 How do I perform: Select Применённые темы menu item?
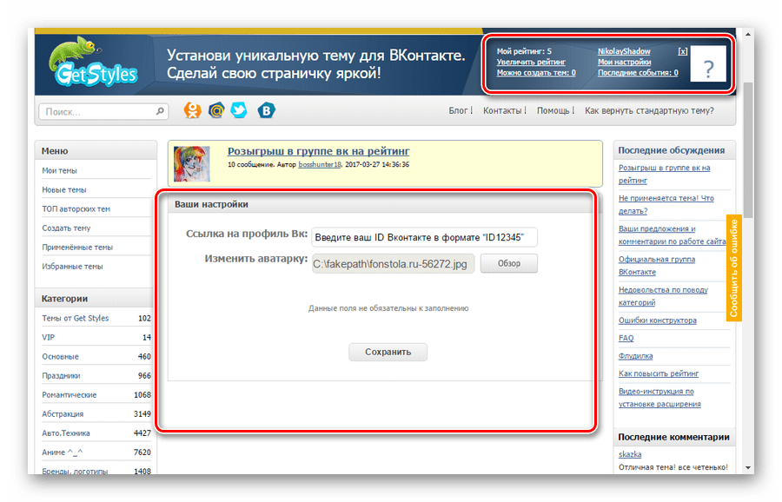point(77,248)
